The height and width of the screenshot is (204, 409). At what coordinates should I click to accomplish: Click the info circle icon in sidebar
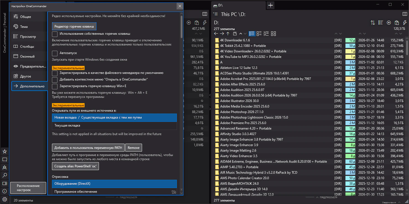(x=4, y=191)
